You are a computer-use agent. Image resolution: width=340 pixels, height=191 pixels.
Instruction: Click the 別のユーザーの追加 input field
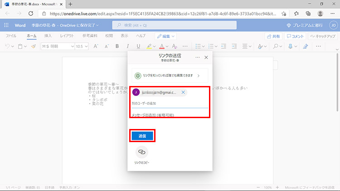tap(170, 104)
